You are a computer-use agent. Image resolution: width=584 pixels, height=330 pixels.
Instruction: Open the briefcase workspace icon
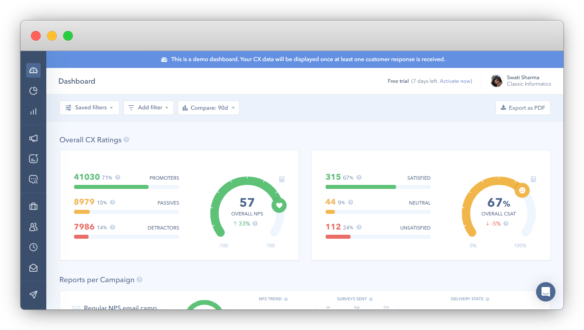coord(33,206)
